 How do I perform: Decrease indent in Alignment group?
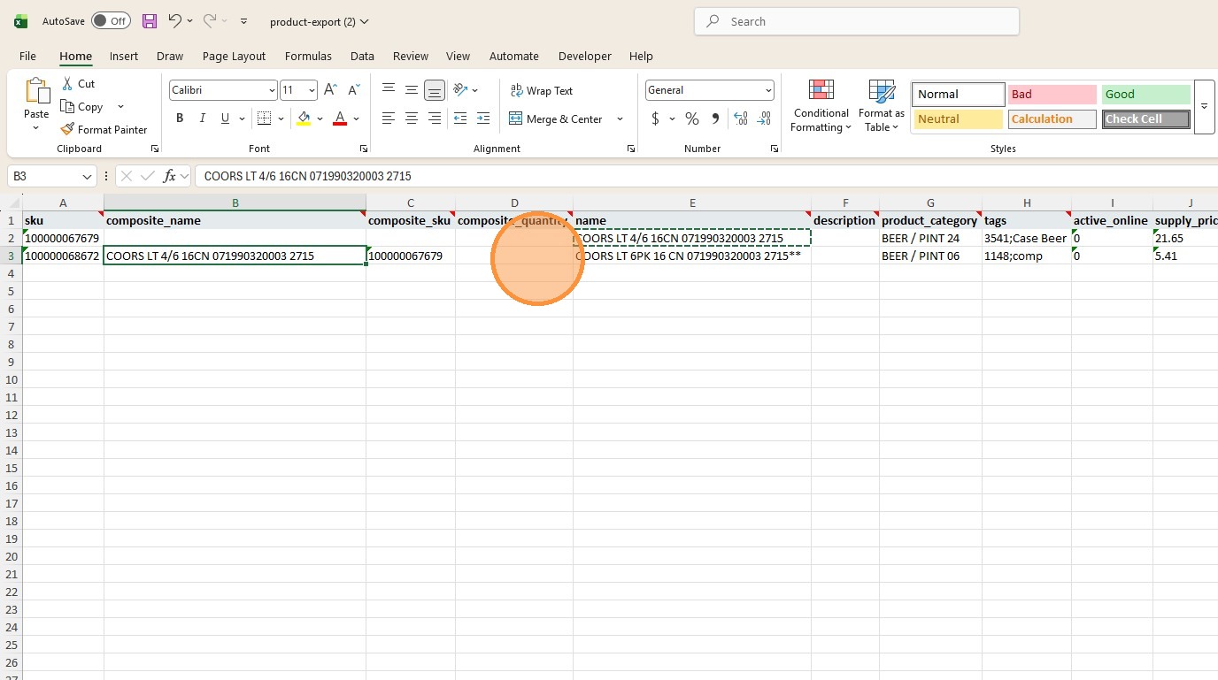(460, 118)
